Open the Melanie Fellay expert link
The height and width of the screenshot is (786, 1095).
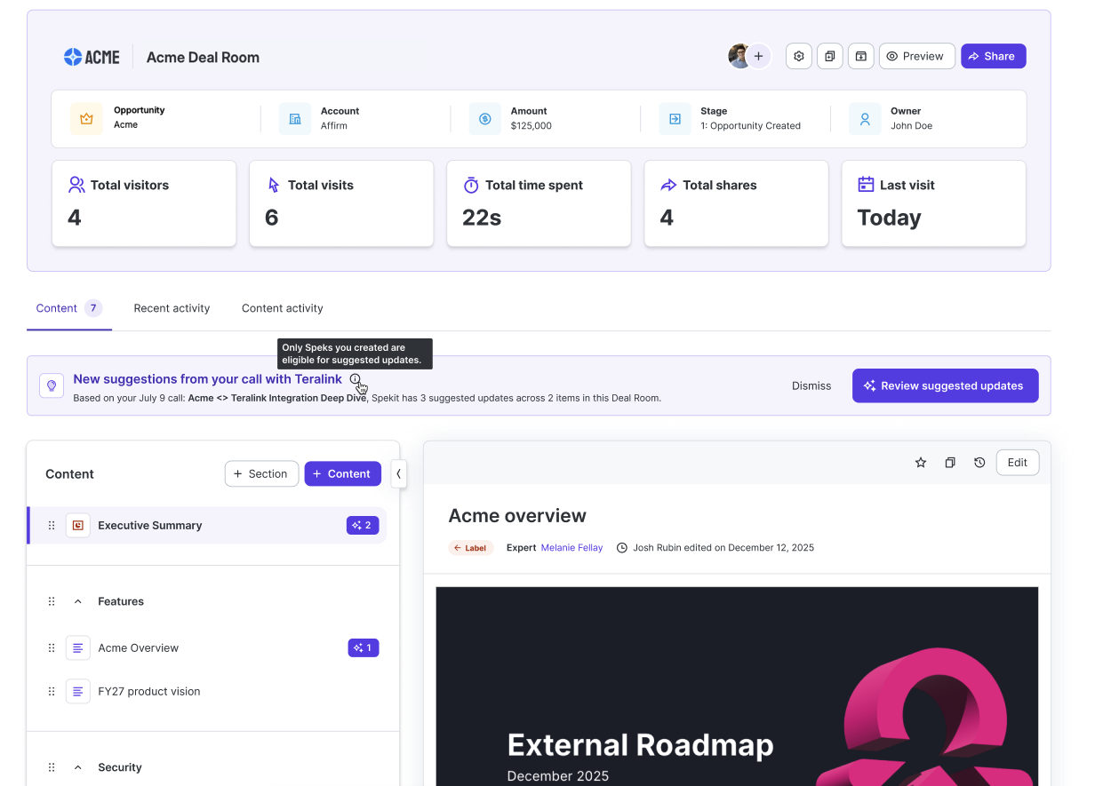571,548
